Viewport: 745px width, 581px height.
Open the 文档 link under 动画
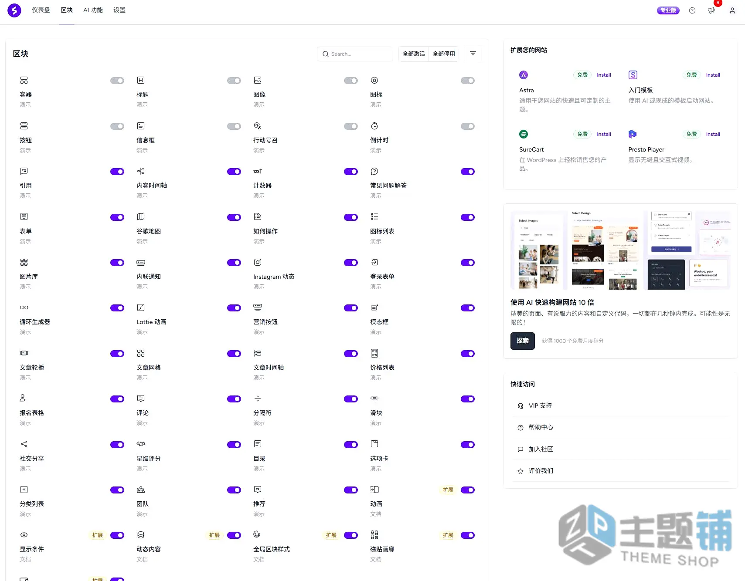376,514
